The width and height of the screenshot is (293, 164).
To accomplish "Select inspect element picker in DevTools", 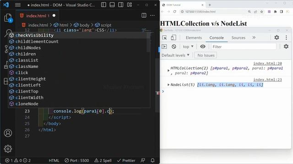I will (x=164, y=37).
